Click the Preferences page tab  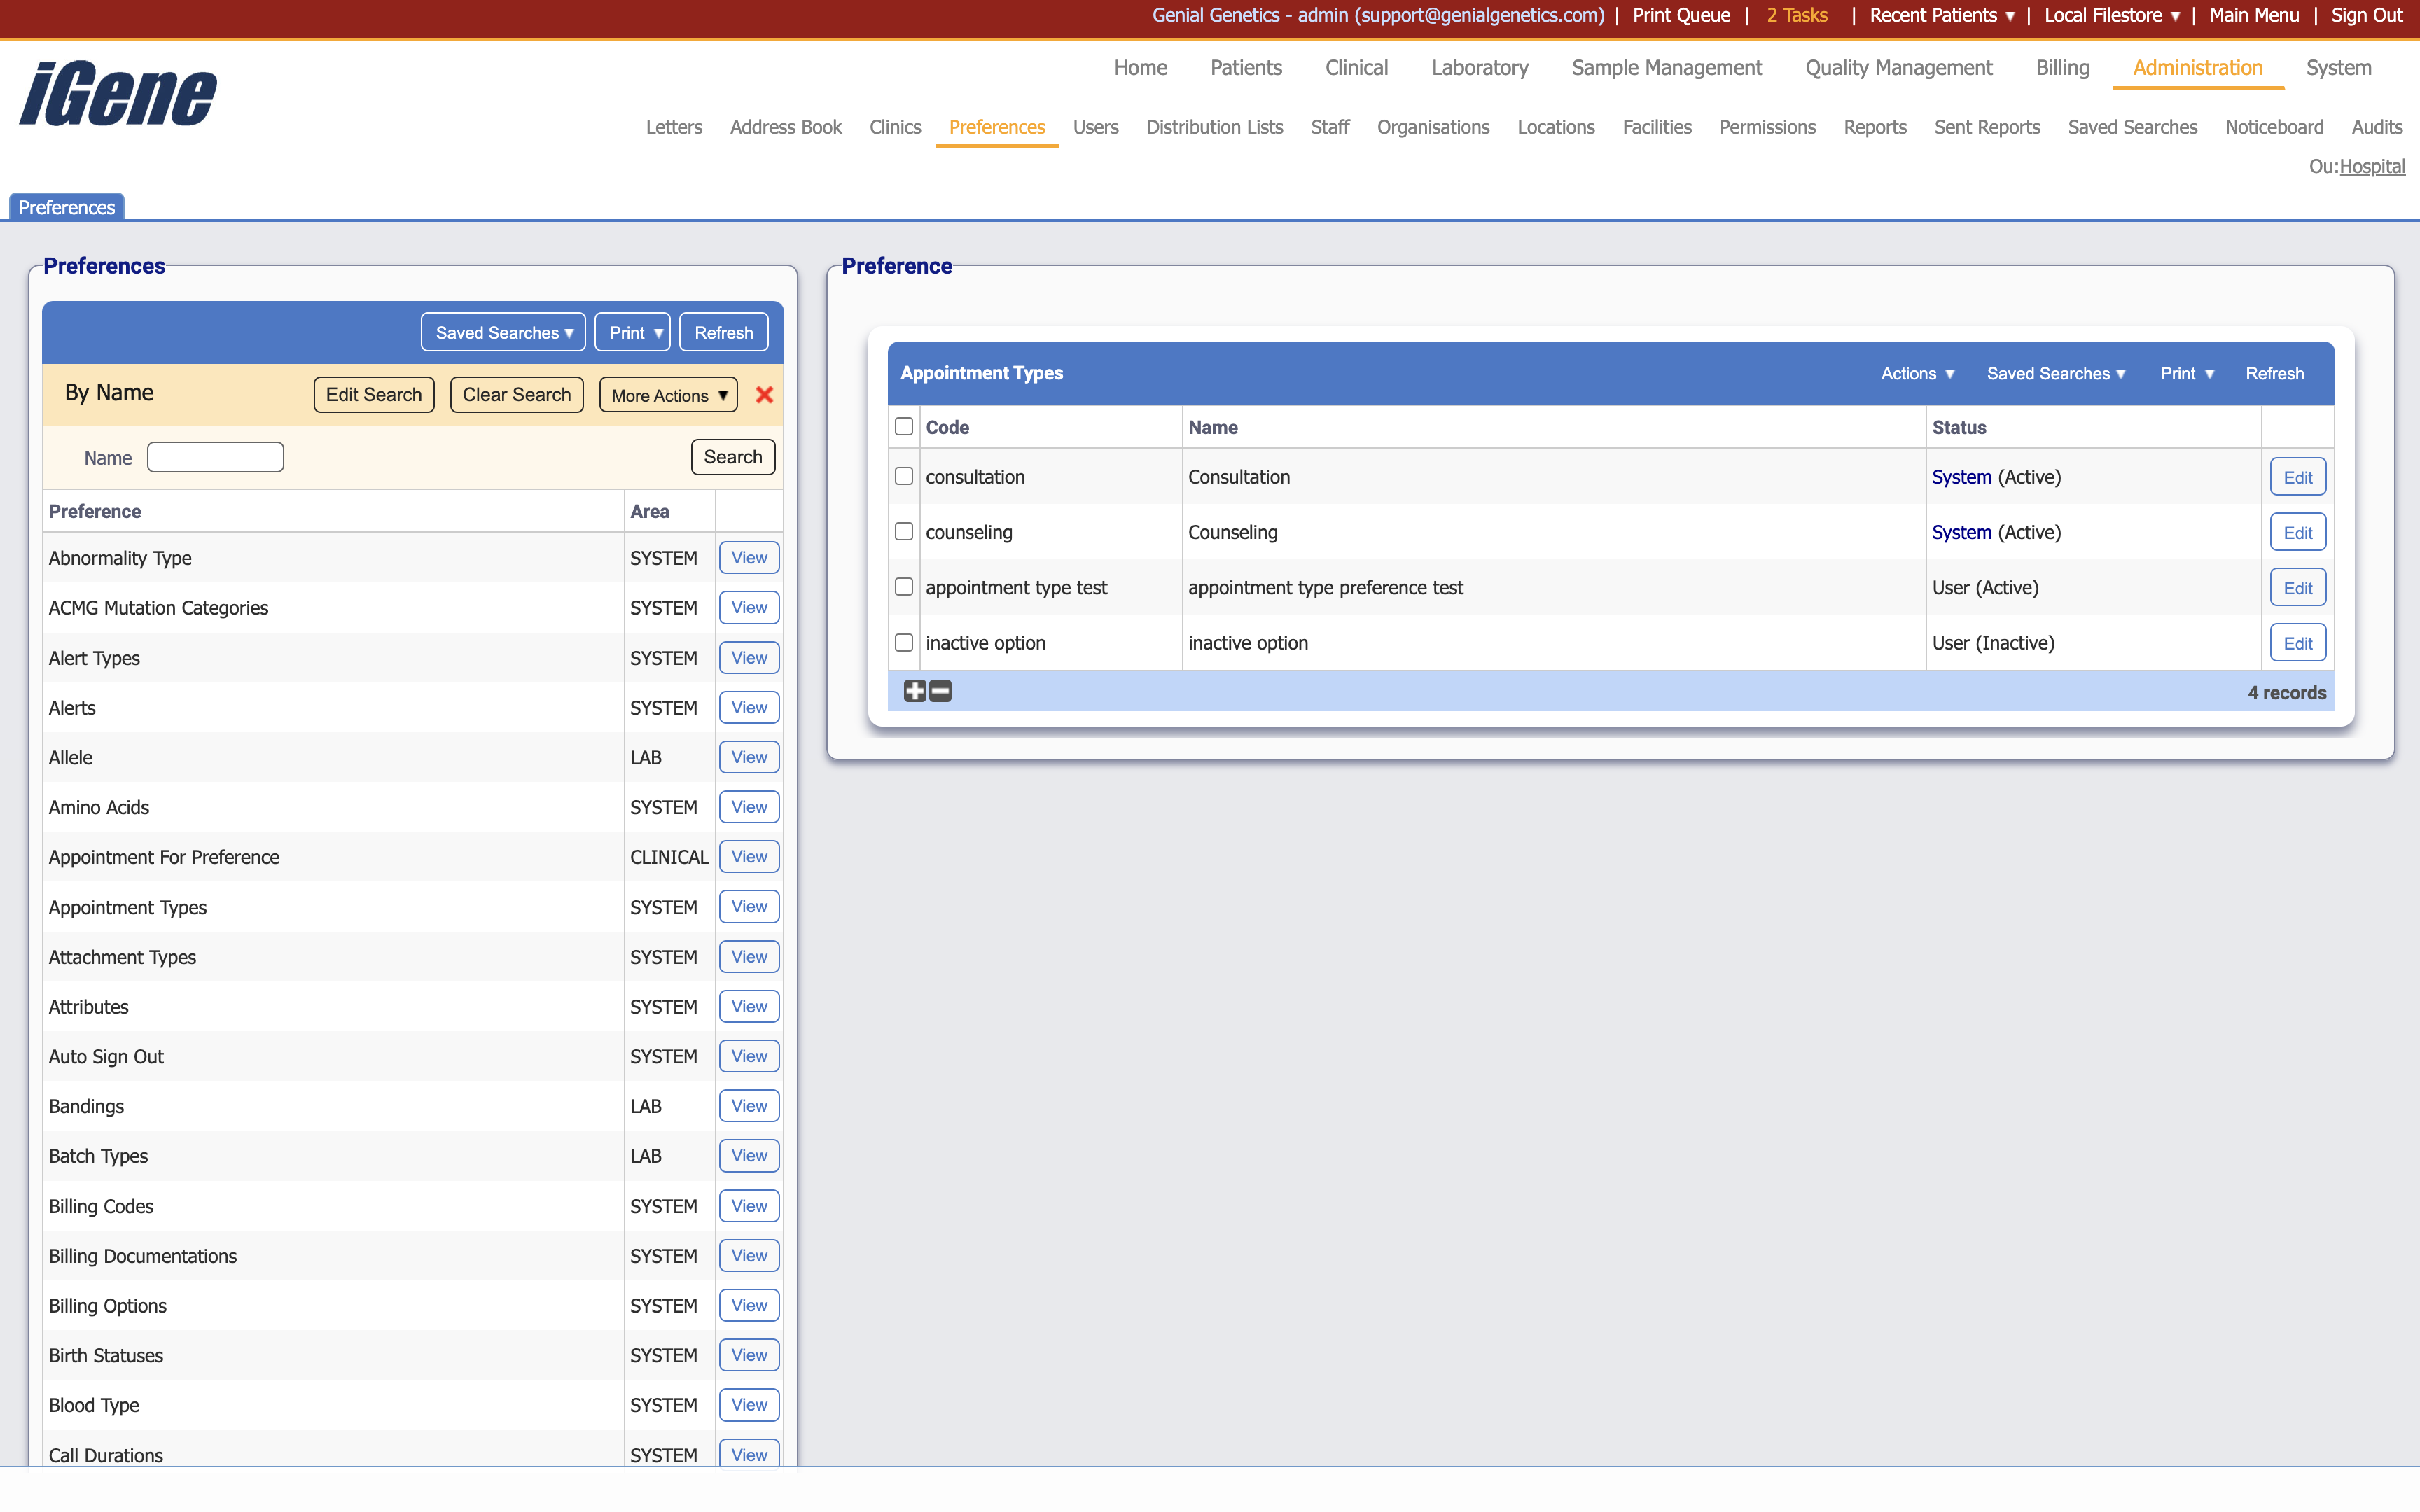coord(67,207)
